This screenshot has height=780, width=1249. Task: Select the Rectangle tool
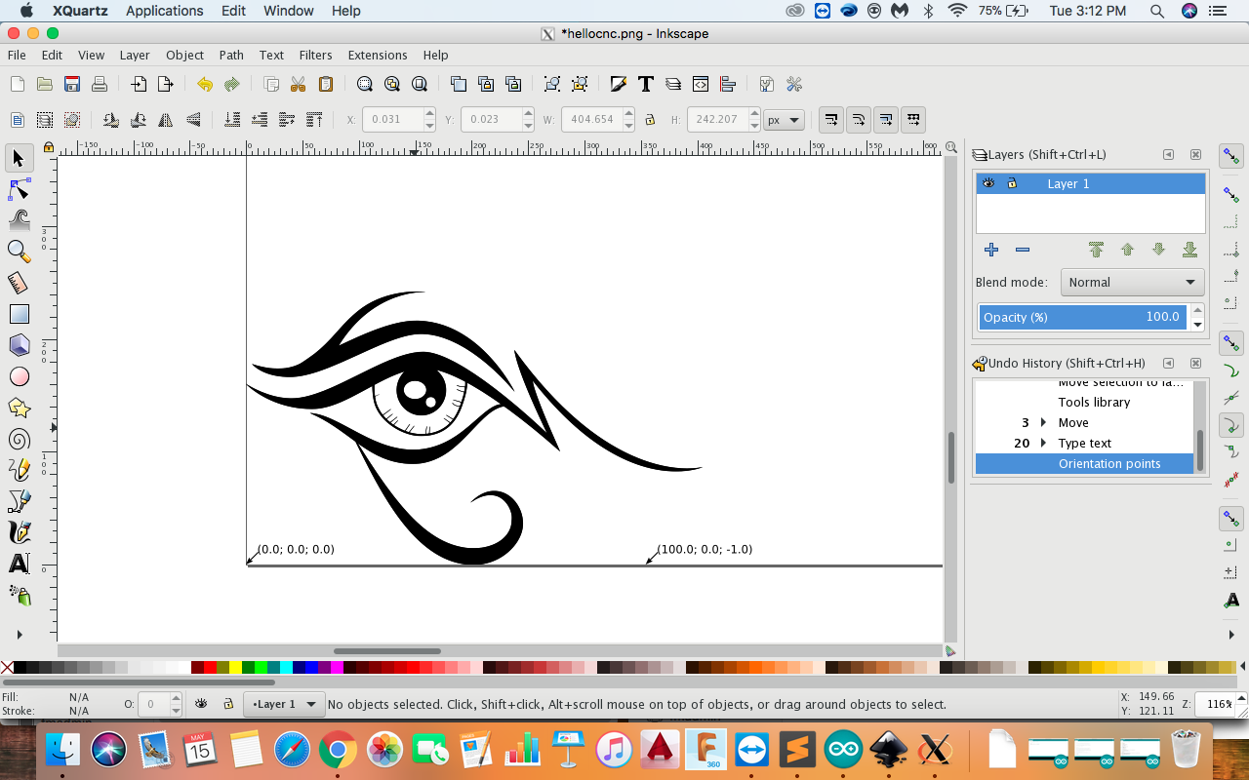[x=19, y=314]
